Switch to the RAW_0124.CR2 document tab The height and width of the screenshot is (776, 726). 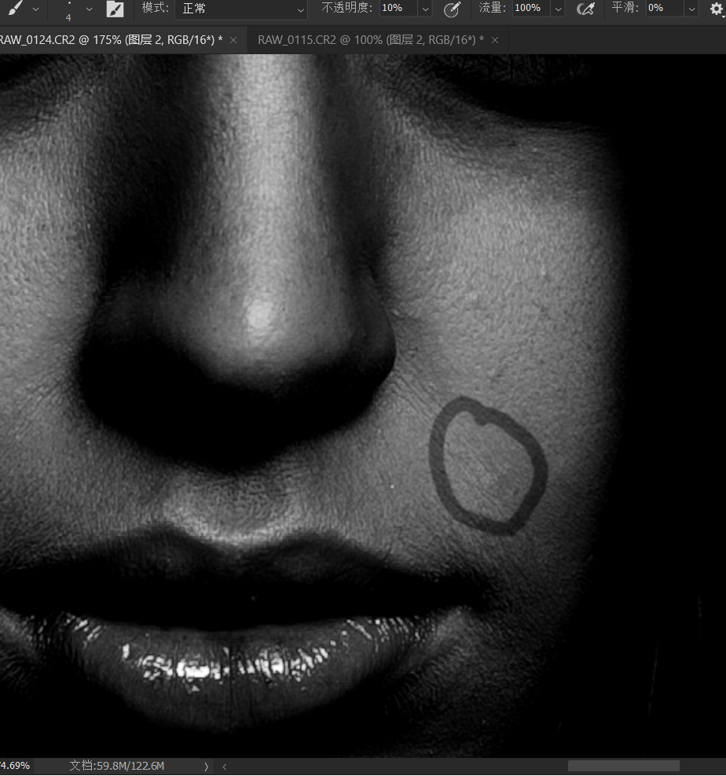pos(112,40)
